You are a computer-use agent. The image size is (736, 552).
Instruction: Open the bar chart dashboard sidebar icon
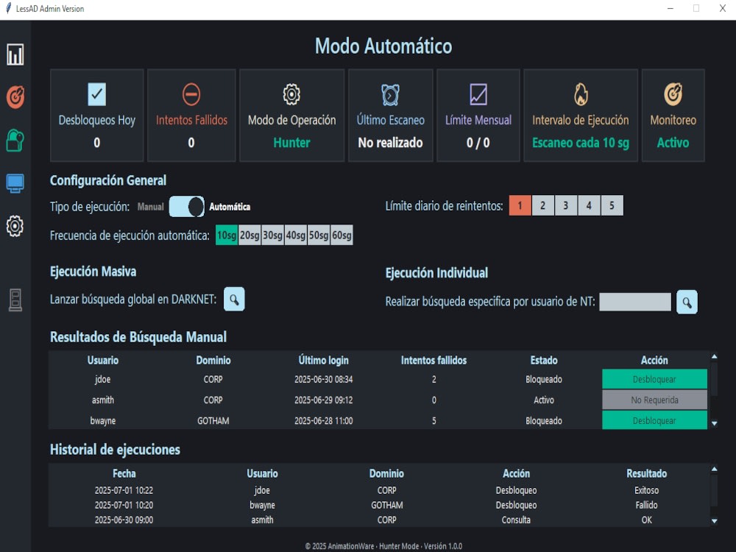click(15, 54)
